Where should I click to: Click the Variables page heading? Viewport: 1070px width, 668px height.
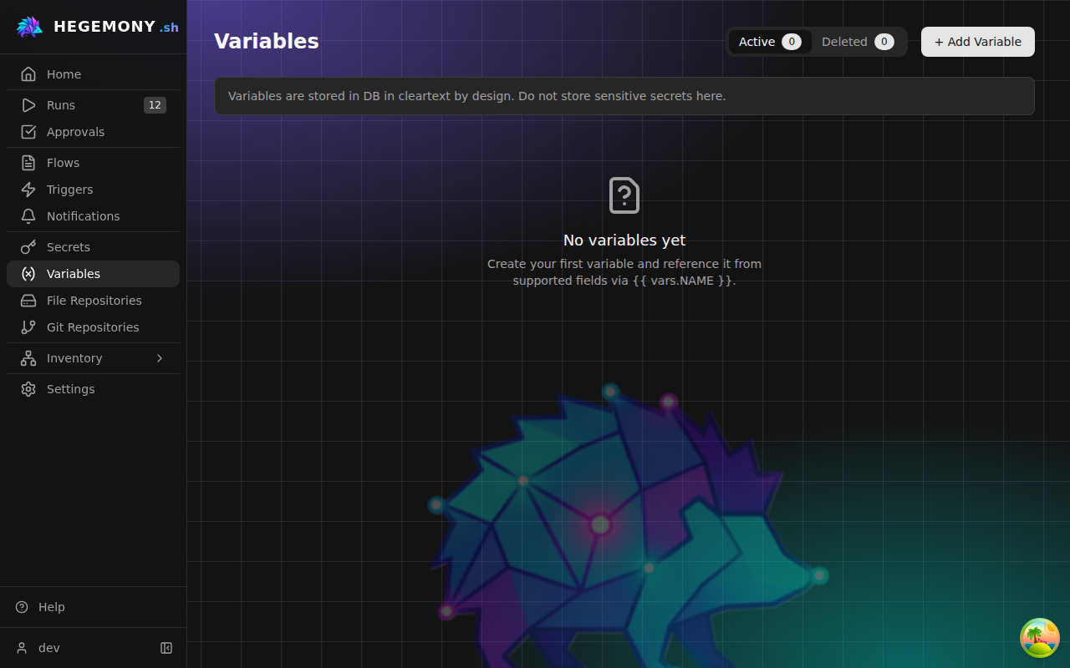[x=267, y=42]
